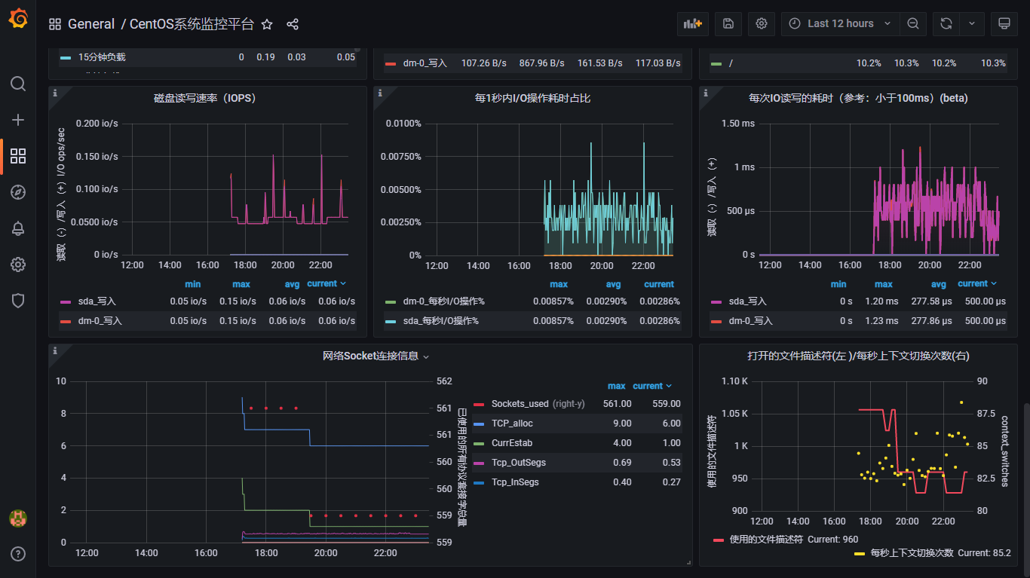This screenshot has height=578, width=1030.
Task: Cycle view mode with monitor icon
Action: click(x=1004, y=24)
